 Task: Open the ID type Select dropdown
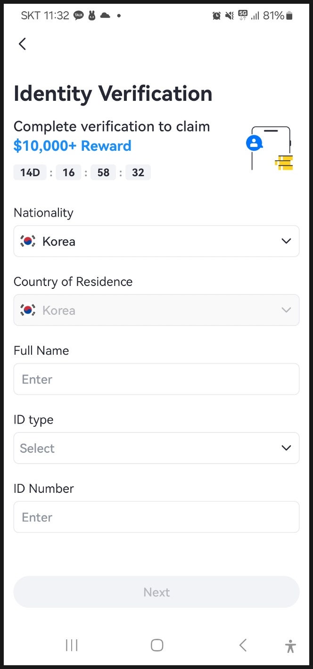[286, 448]
